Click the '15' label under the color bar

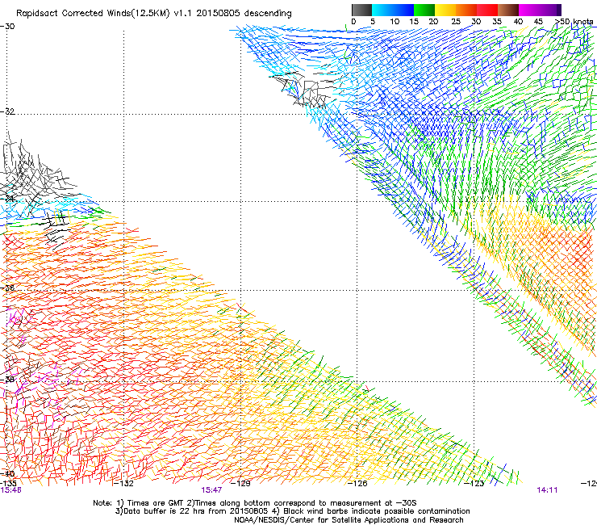(x=414, y=22)
